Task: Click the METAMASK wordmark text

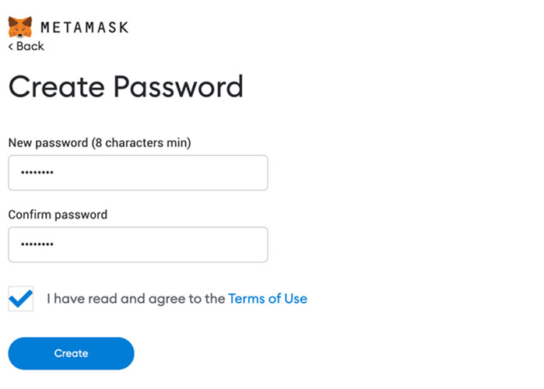Action: tap(85, 27)
